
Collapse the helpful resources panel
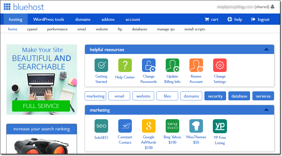tap(266, 49)
